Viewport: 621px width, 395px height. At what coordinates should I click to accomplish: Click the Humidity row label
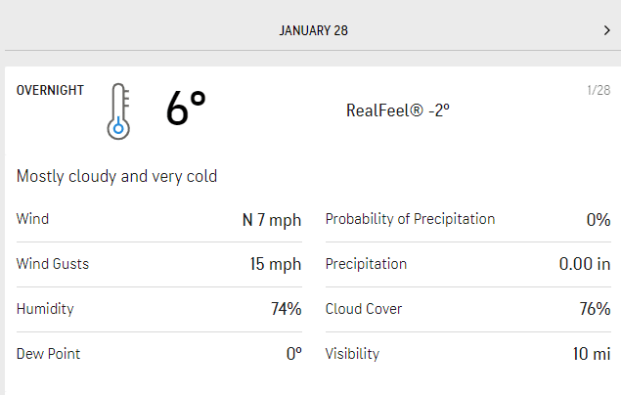45,309
